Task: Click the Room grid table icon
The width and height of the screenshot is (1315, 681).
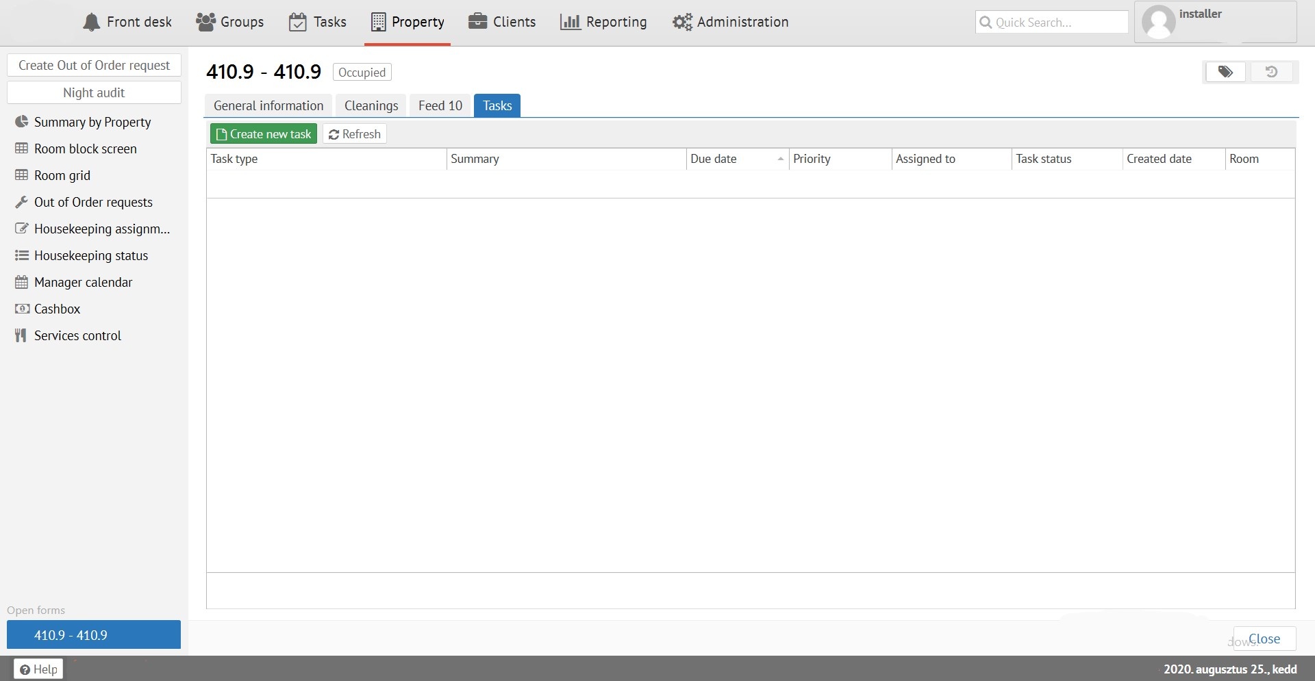Action: (x=22, y=175)
